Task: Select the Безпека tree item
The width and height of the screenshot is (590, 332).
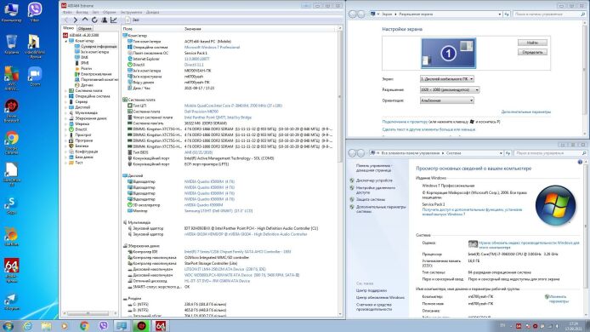Action: click(x=82, y=146)
